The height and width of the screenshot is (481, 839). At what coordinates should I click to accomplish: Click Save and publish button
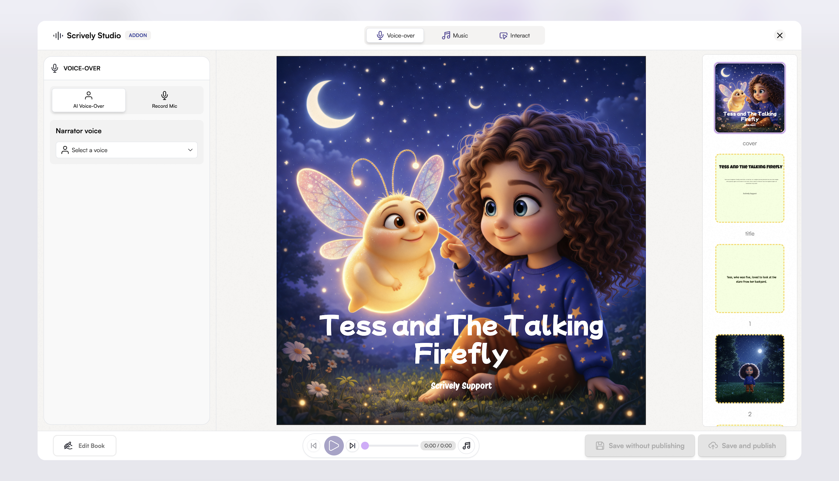coord(742,445)
